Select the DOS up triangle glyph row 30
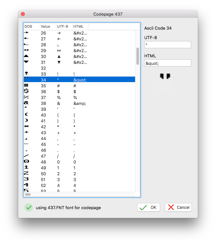 26,56
